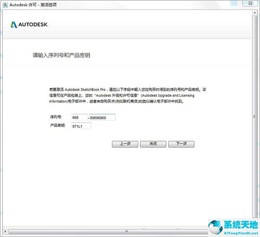Click the horizontal scrollbar left arrow
The height and width of the screenshot is (237, 260).
tap(5, 231)
